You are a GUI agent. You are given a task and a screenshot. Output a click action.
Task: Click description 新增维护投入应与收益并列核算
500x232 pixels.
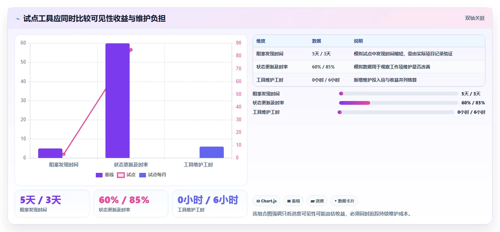coord(385,80)
